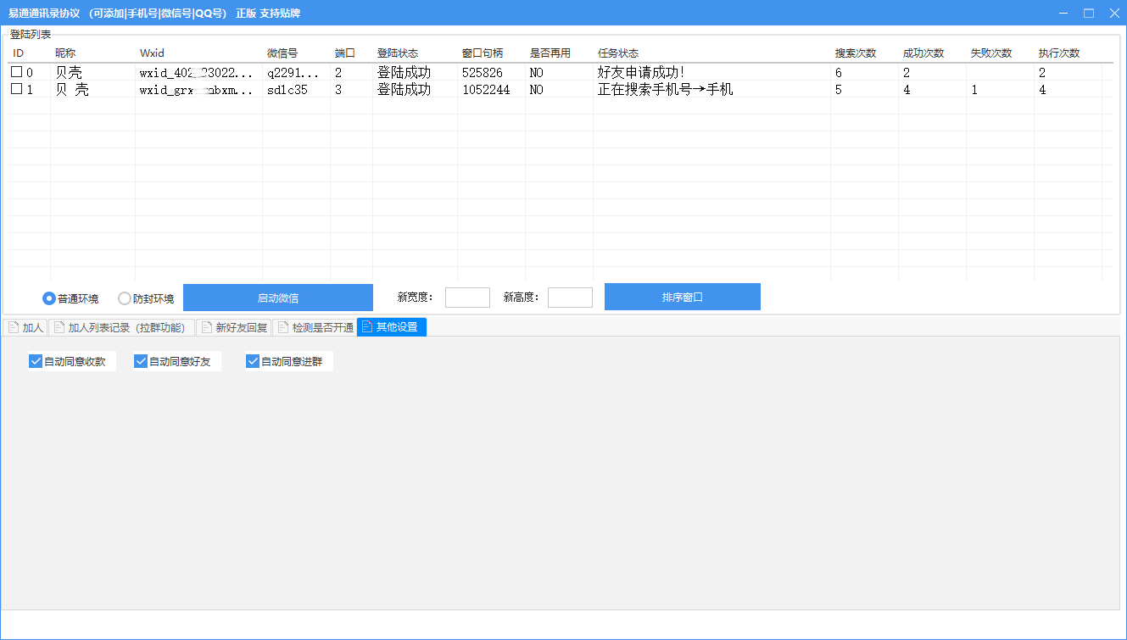Viewport: 1127px width, 640px height.
Task: Switch to the 新好友回复 tab
Action: (233, 327)
